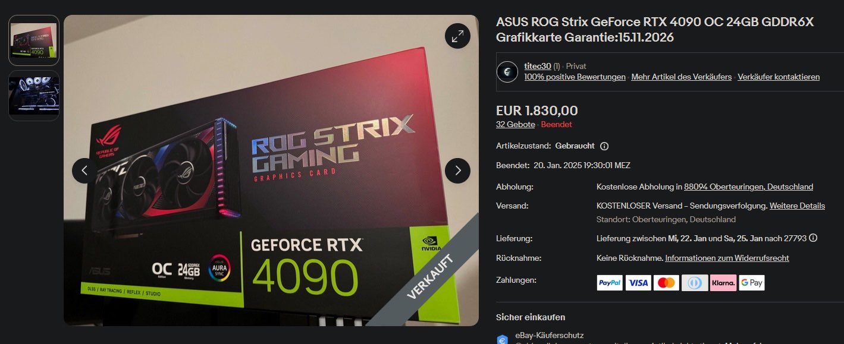Open Weitere Details shipping link
This screenshot has height=344, width=844.
coord(797,206)
